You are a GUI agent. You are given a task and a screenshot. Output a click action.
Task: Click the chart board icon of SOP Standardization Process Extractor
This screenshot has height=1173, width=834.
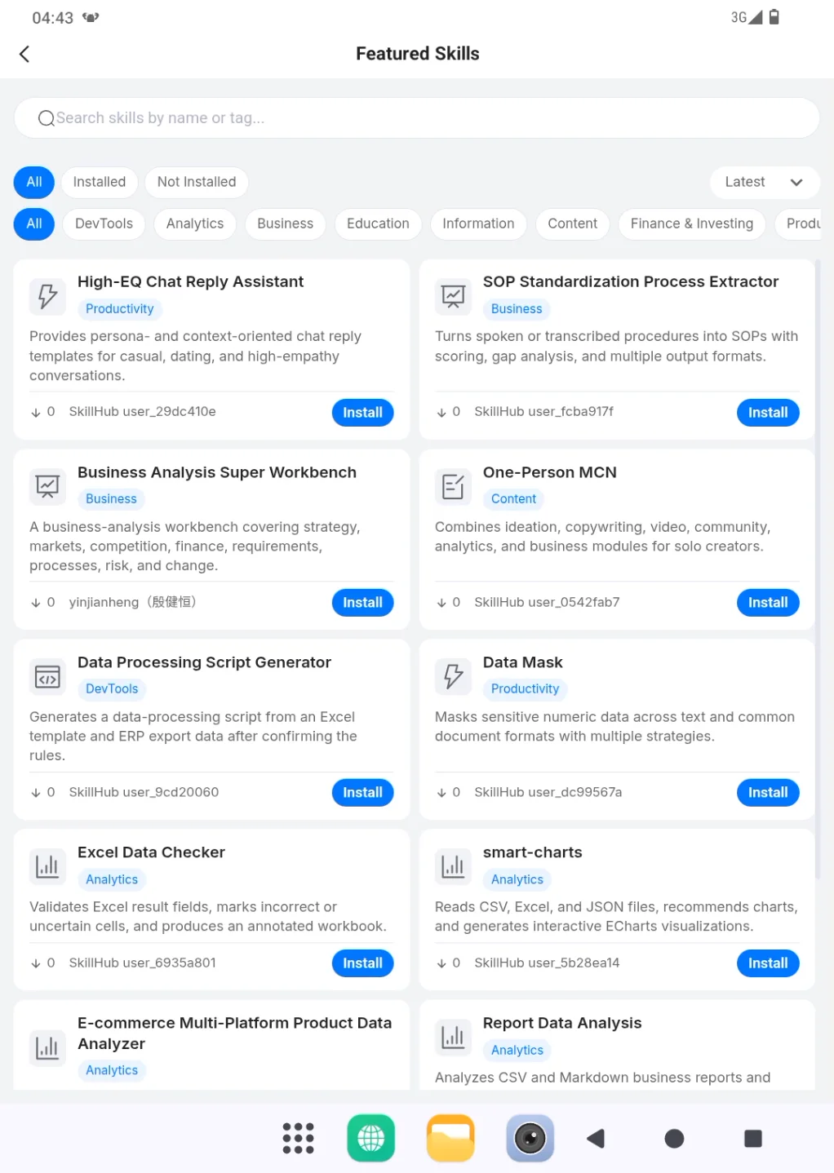click(453, 295)
